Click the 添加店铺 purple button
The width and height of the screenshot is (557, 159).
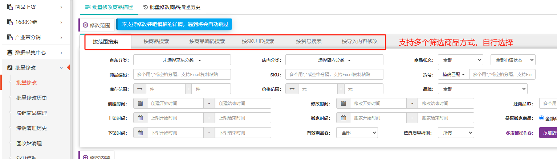pyautogui.click(x=548, y=133)
